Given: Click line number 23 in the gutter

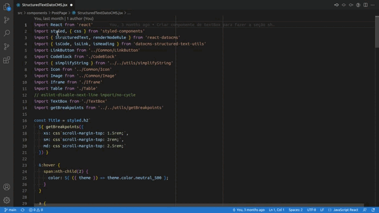Looking at the screenshot, I should coord(25,165).
